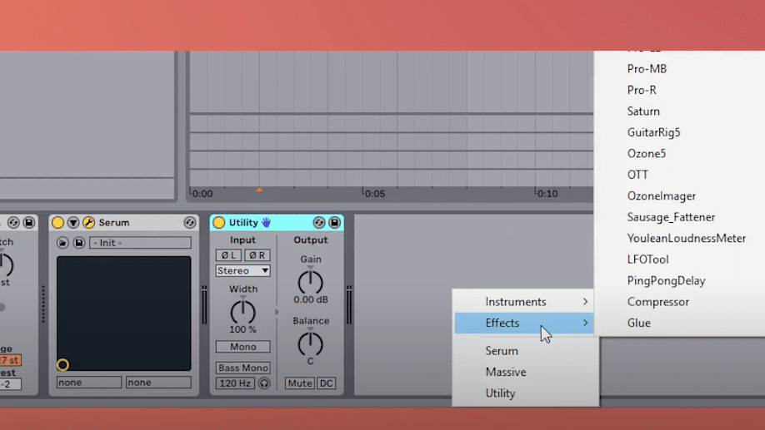The width and height of the screenshot is (765, 430).
Task: Save Serum preset with disk icon
Action: [x=78, y=243]
